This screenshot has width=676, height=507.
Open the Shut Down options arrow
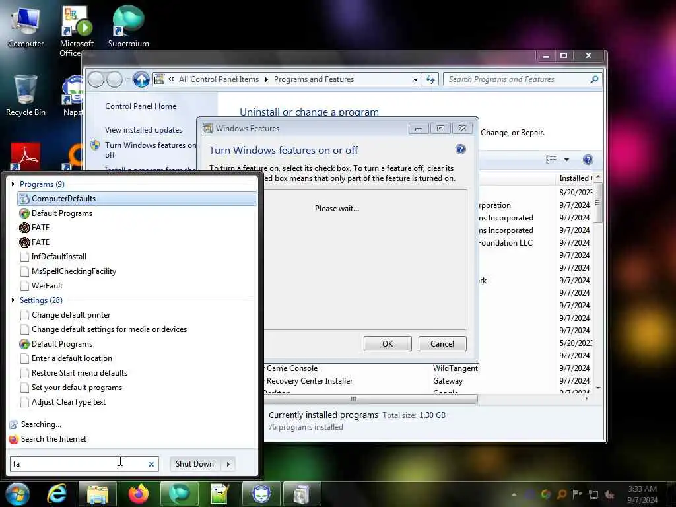228,464
